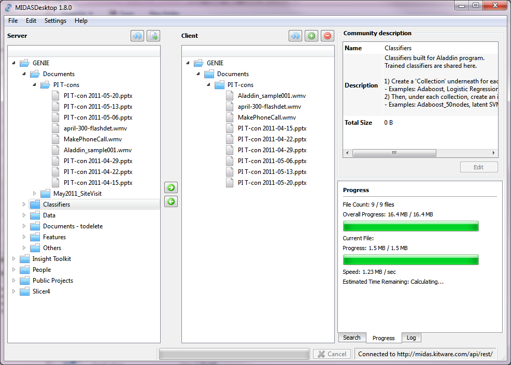Open the Settings menu

coord(55,21)
